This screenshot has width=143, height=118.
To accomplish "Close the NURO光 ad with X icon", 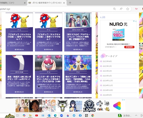I will click(136, 21).
